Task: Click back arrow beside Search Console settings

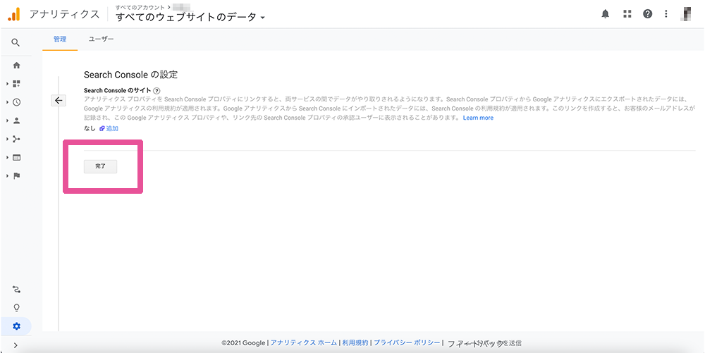Action: pos(59,101)
